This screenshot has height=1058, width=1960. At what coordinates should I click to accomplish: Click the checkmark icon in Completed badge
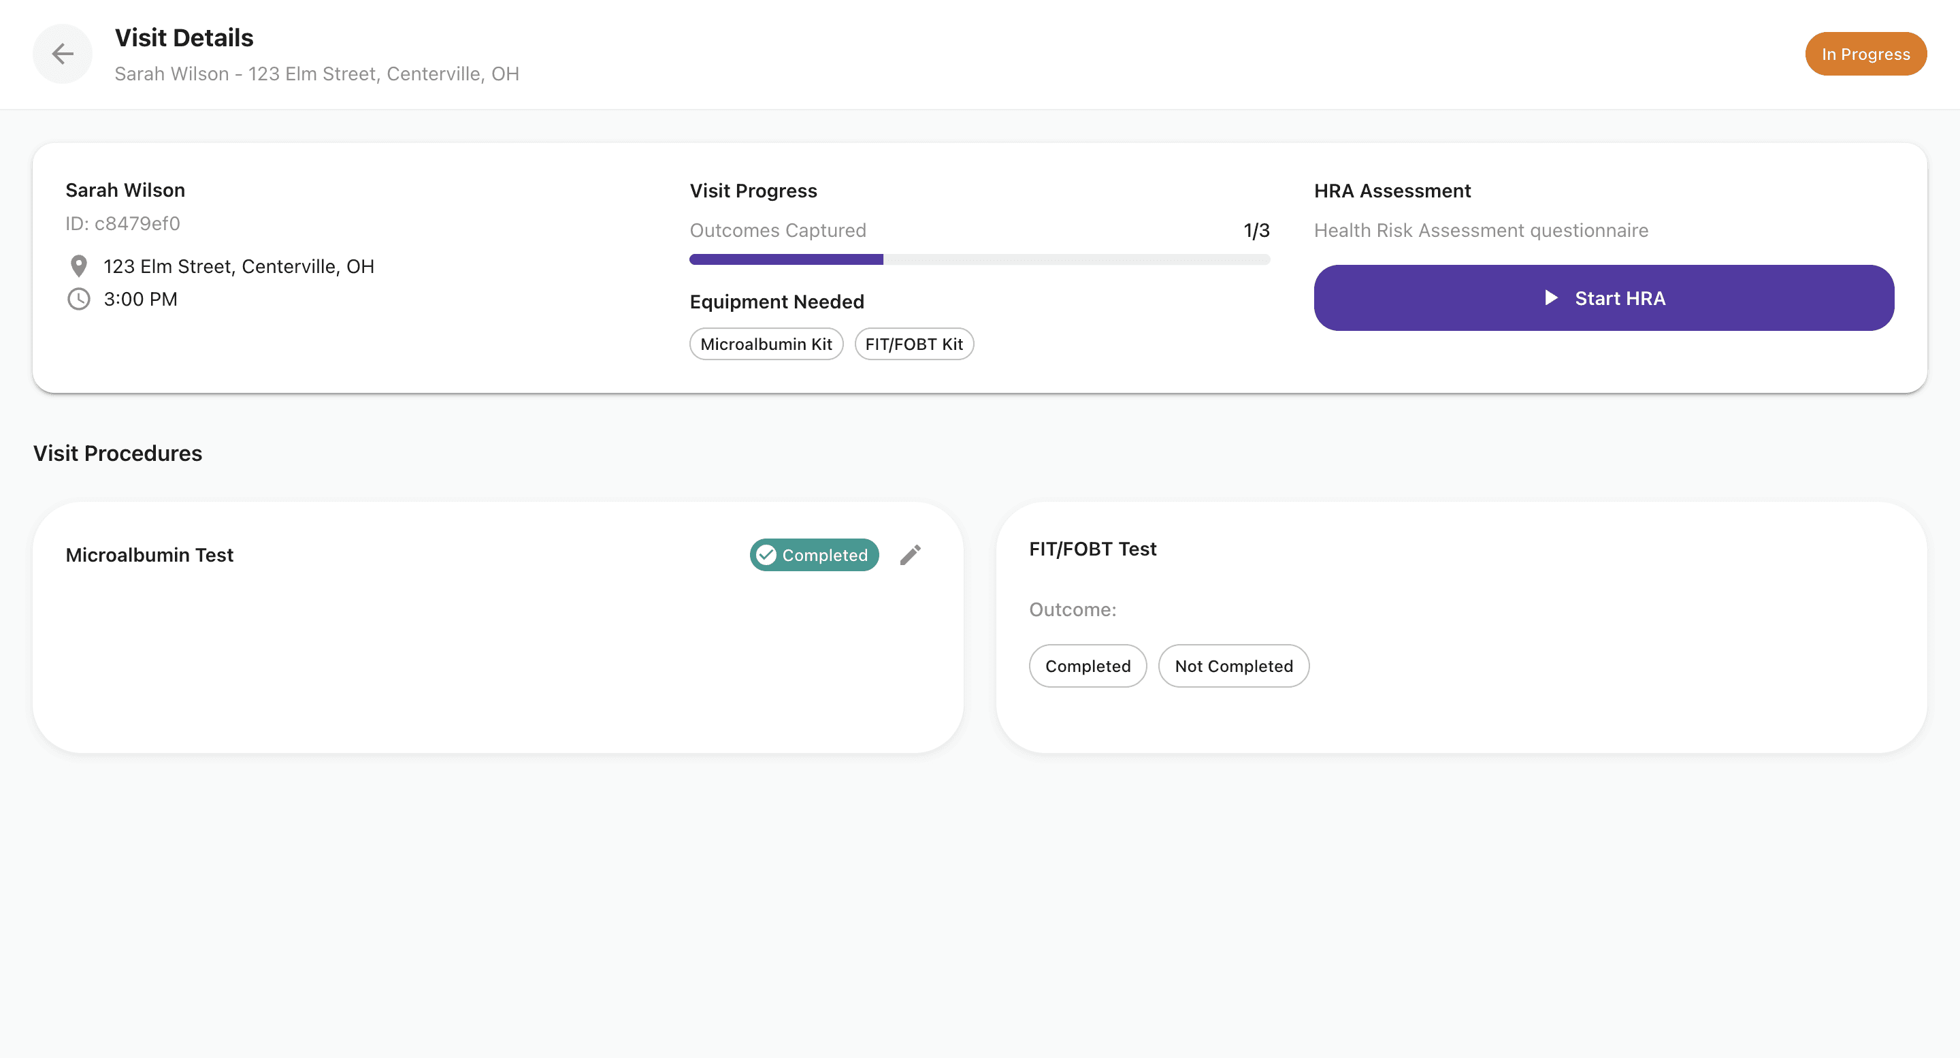[766, 555]
